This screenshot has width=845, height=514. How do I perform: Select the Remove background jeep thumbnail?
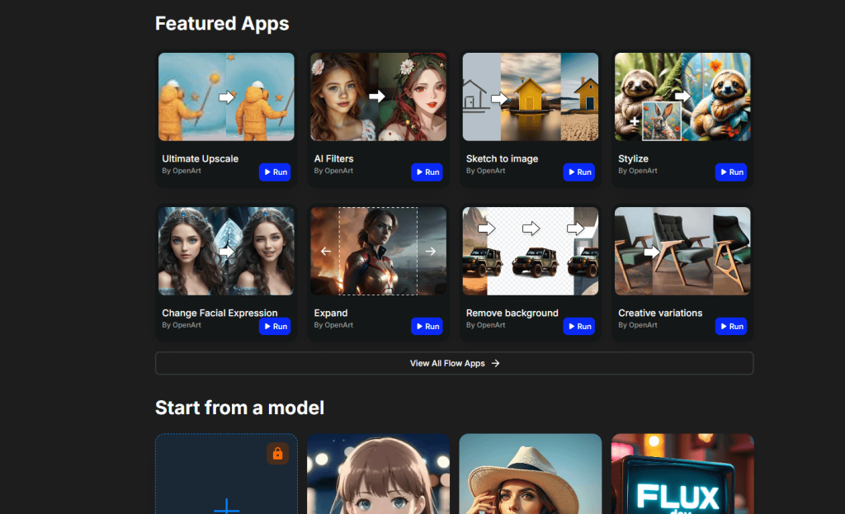tap(530, 251)
